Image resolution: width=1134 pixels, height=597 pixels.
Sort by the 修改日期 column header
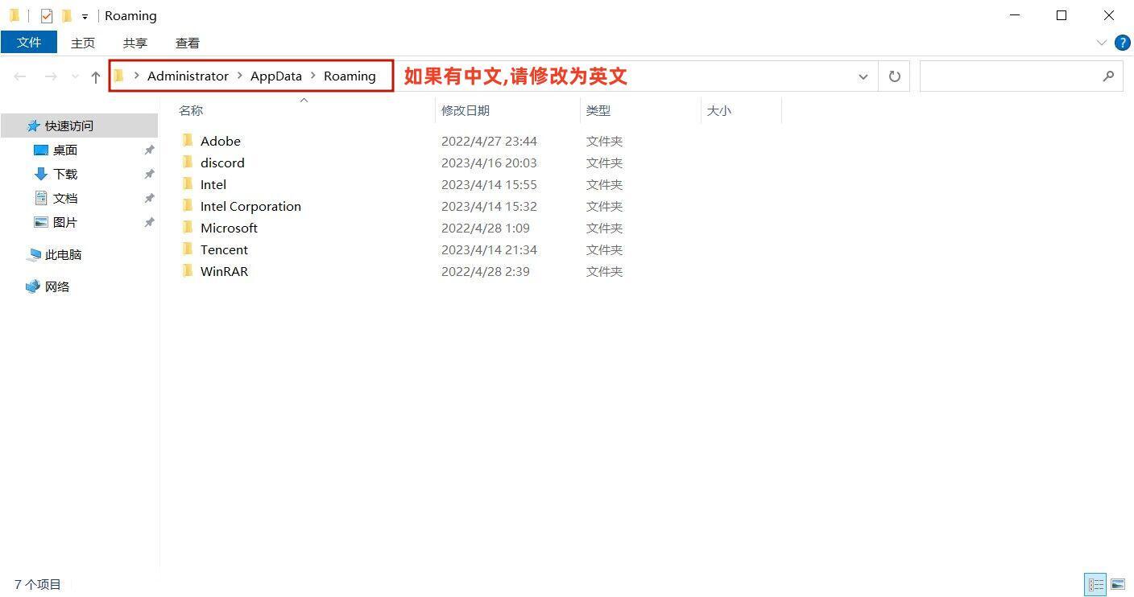466,110
